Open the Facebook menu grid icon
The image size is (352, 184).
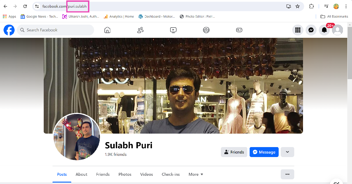298,30
